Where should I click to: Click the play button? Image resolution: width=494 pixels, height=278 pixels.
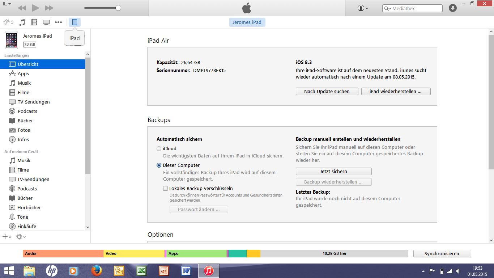point(35,8)
